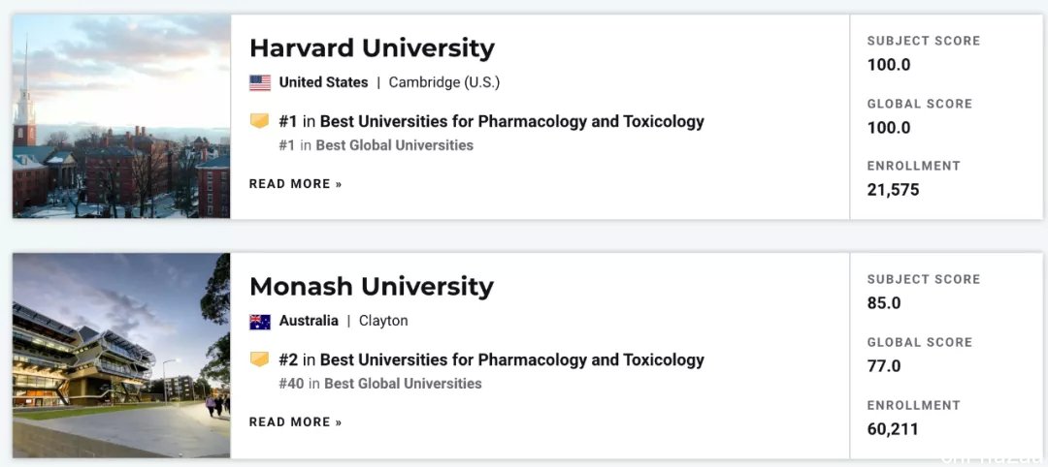
Task: Open the Harvard campus photo thumbnail
Action: click(x=121, y=116)
